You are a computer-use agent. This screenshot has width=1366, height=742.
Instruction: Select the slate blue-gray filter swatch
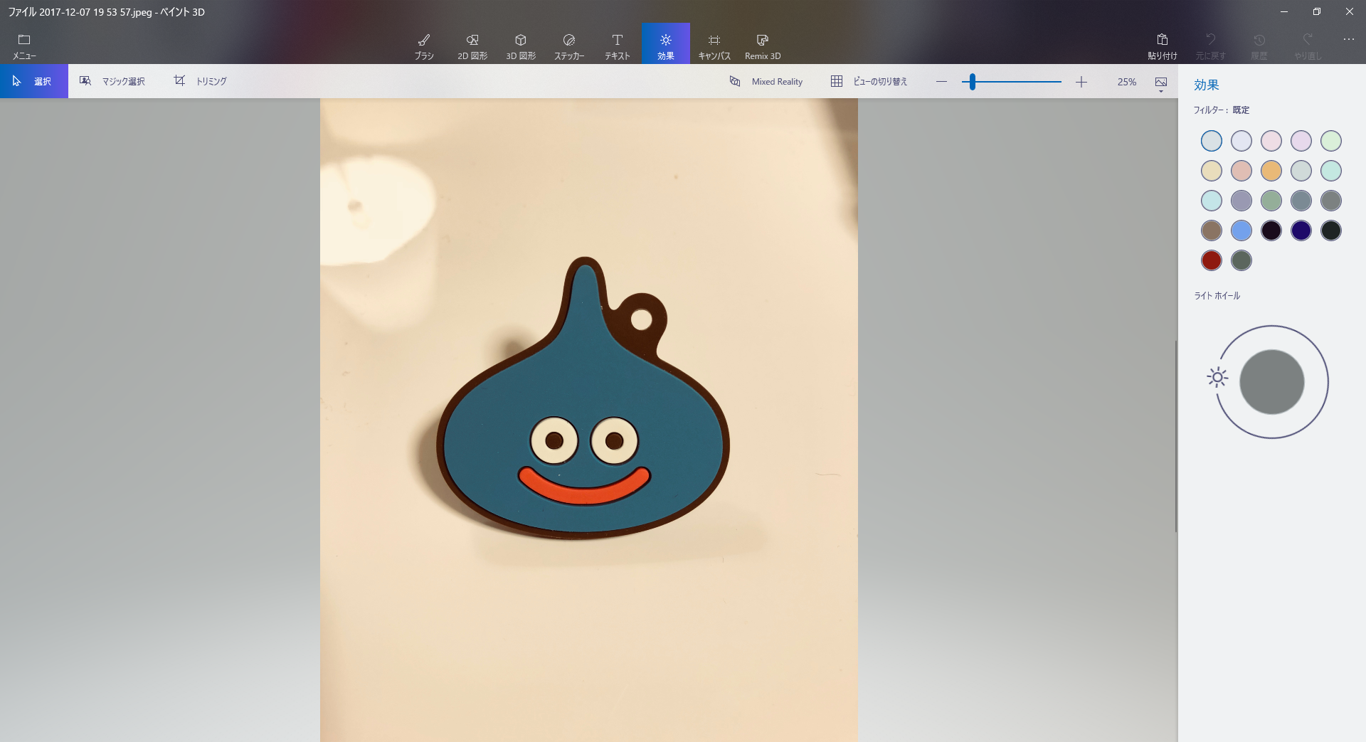(1301, 201)
